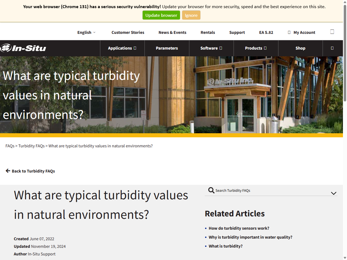Click the magnifier icon in FAQ search
This screenshot has width=347, height=260.
point(211,190)
